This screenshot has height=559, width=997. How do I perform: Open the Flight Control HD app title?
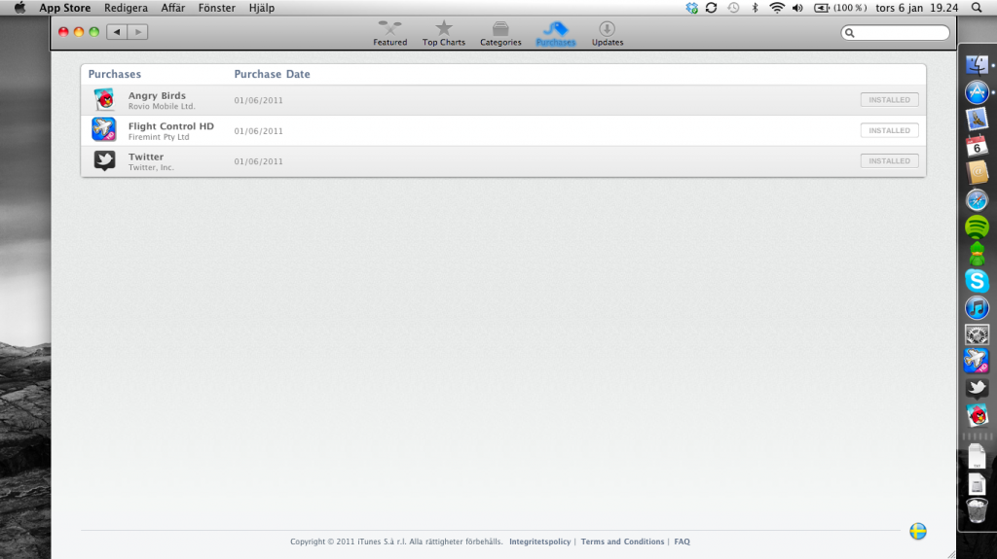tap(171, 125)
